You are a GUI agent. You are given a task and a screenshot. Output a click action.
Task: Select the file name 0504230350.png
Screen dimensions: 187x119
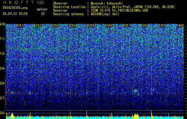[x=15, y=8]
